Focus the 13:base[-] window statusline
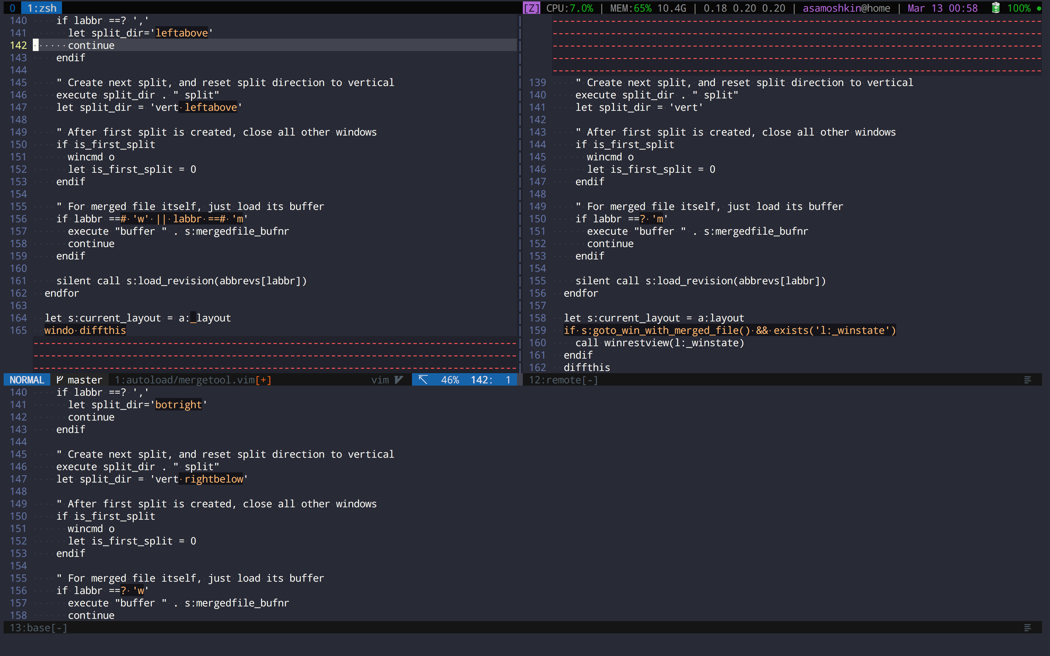 pyautogui.click(x=38, y=628)
